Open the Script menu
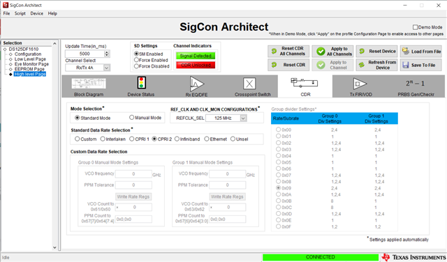 tap(20, 13)
